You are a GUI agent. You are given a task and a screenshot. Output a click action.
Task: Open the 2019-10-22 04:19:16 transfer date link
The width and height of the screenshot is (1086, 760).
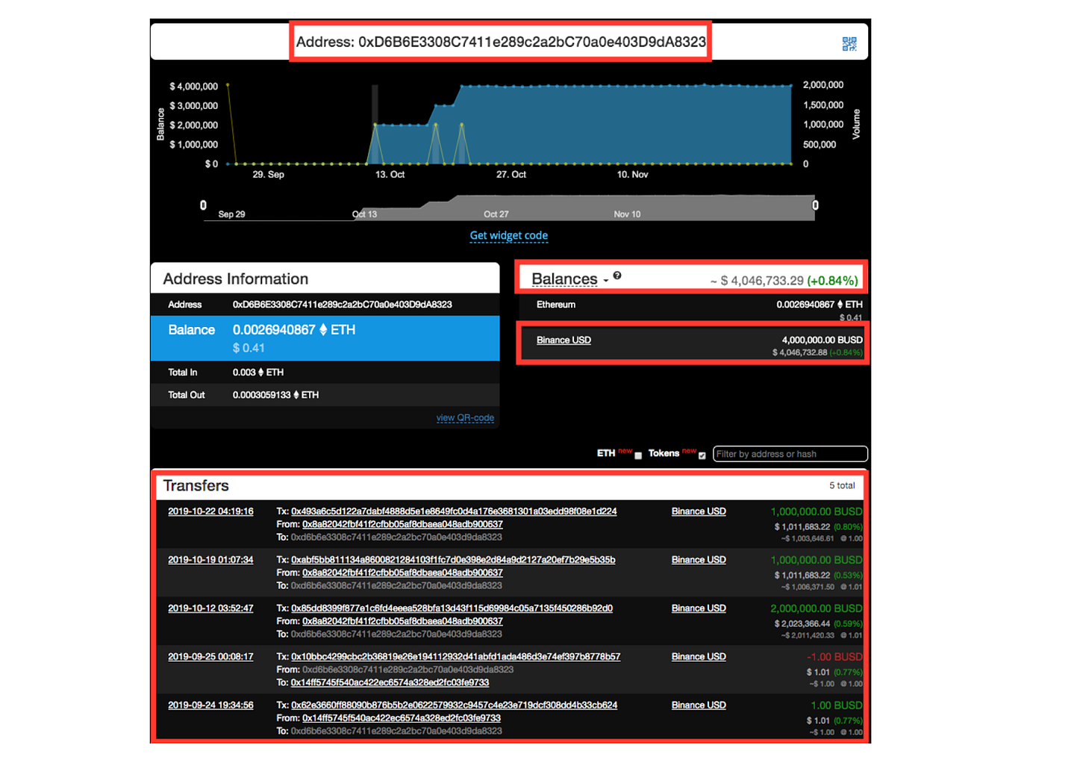tap(210, 511)
